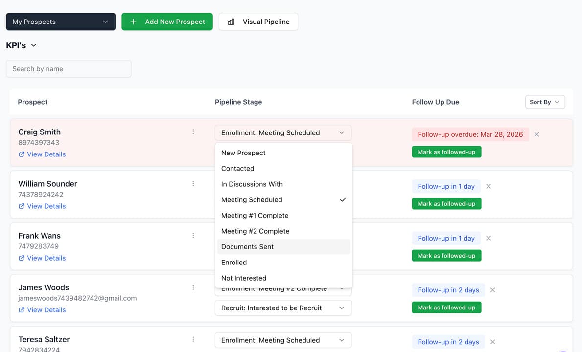Open kebab menu for William Sounder
The image size is (582, 352).
[x=193, y=184]
